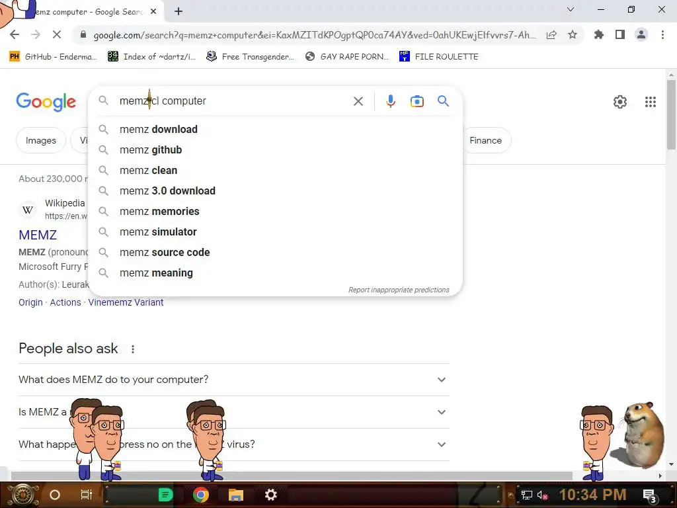Viewport: 677px width, 508px height.
Task: Go back to the previous page
Action: [x=15, y=34]
